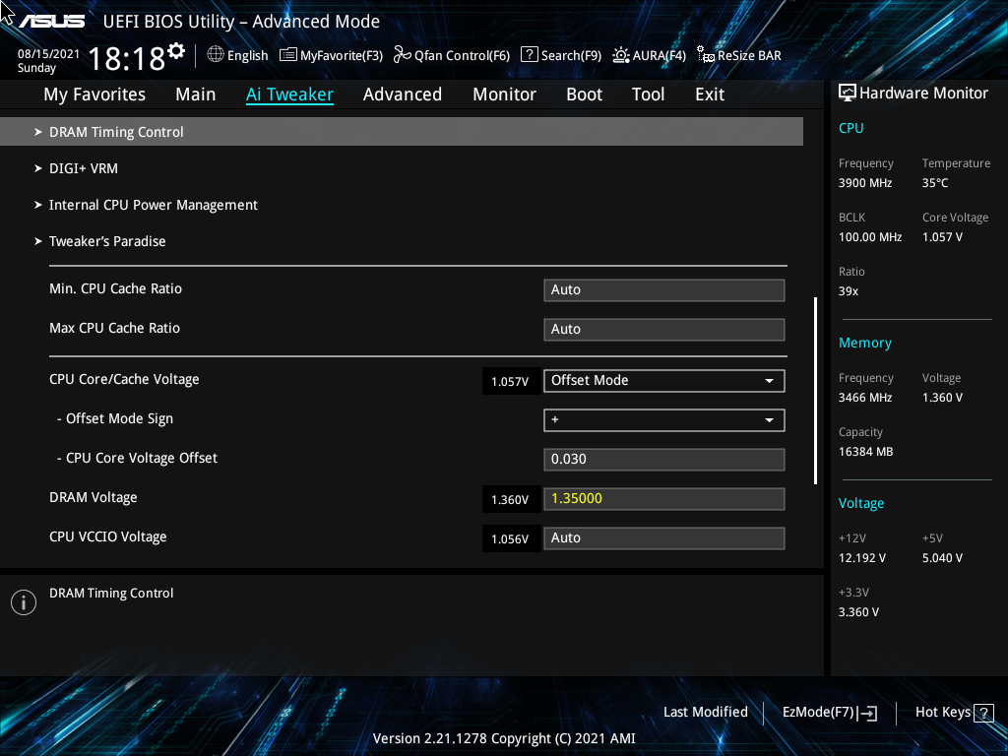The height and width of the screenshot is (756, 1008).
Task: Click the CPU Core/Cache Voltage label
Action: click(x=124, y=380)
